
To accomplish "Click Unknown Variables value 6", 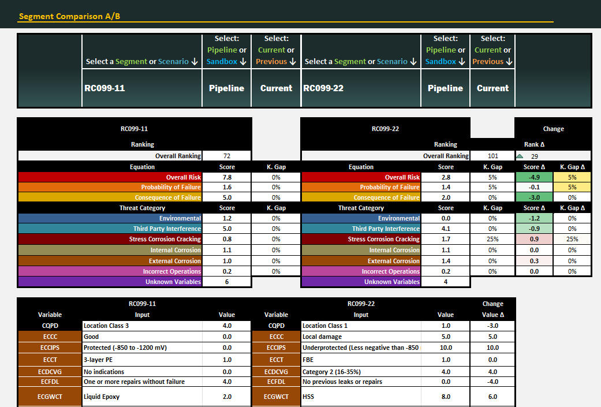I will tap(227, 282).
